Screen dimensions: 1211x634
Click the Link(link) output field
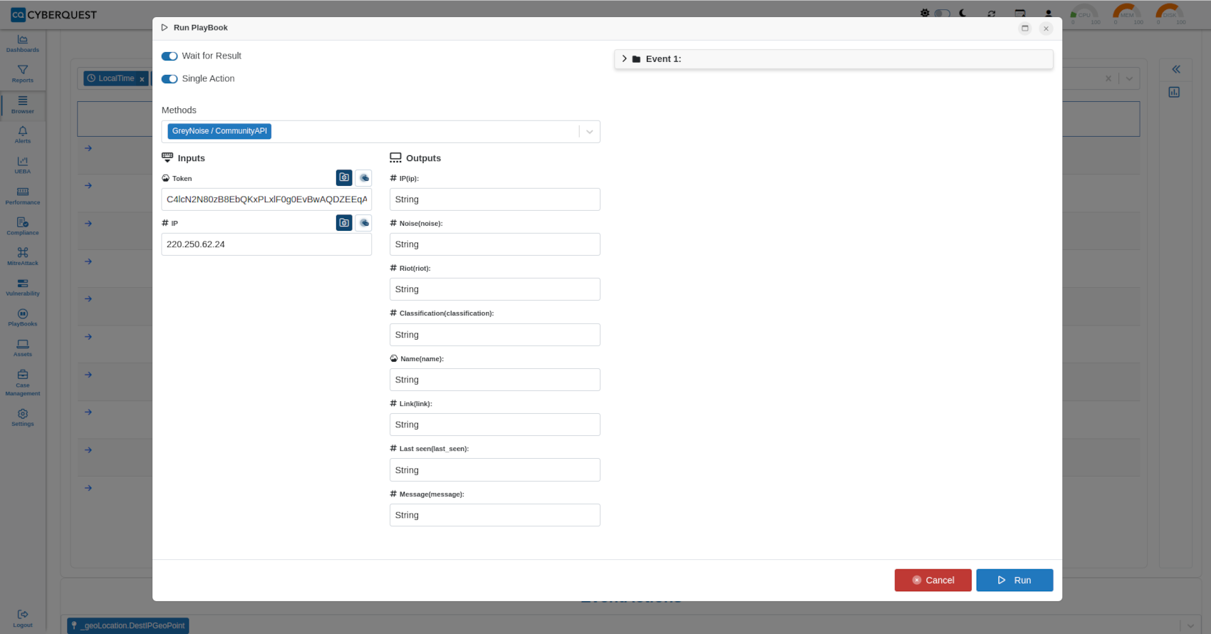(x=495, y=425)
